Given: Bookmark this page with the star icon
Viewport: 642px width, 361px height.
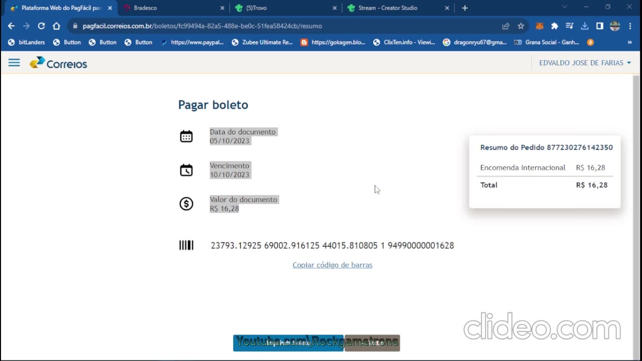Looking at the screenshot, I should tap(521, 26).
